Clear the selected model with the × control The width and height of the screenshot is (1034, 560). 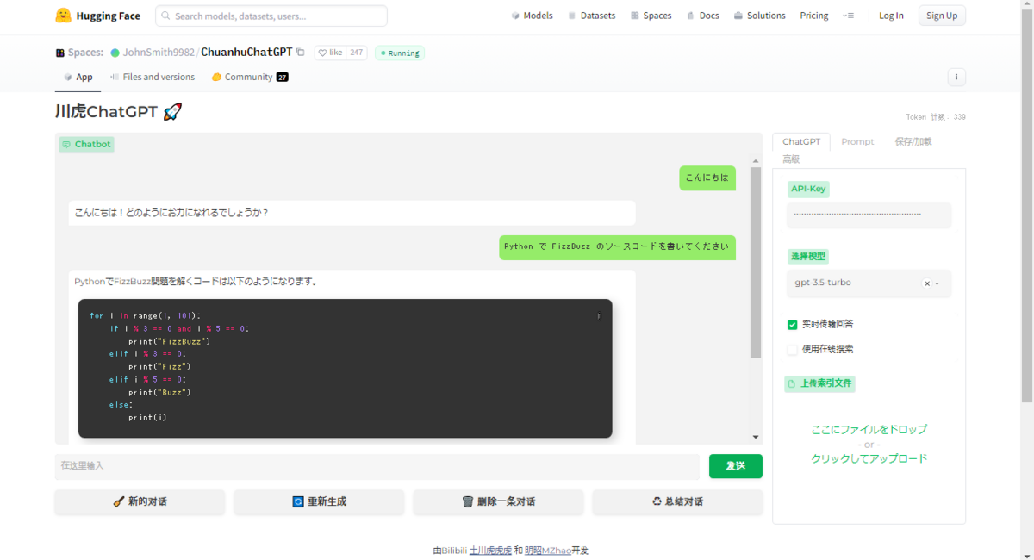click(926, 283)
